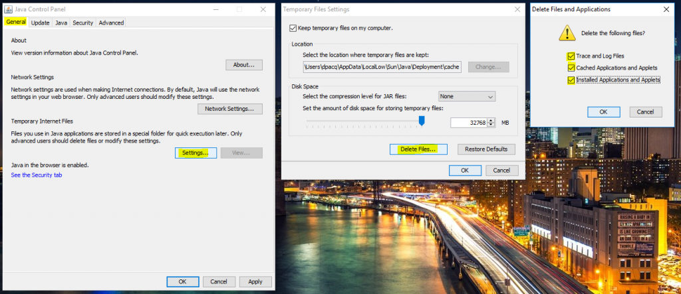Click Apply in Java Control Panel
Image resolution: width=681 pixels, height=294 pixels.
pyautogui.click(x=255, y=281)
